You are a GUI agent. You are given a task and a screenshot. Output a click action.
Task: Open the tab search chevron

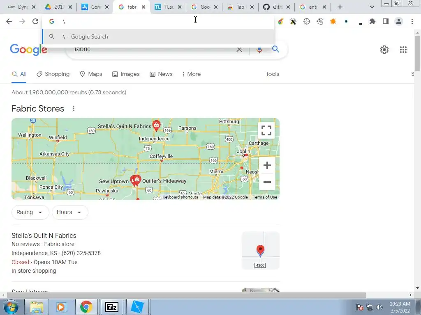[x=372, y=7]
